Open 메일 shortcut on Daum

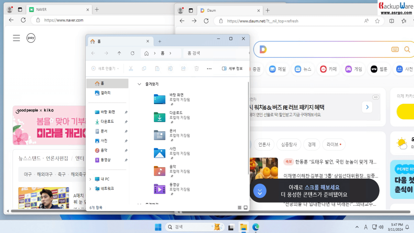(x=278, y=69)
